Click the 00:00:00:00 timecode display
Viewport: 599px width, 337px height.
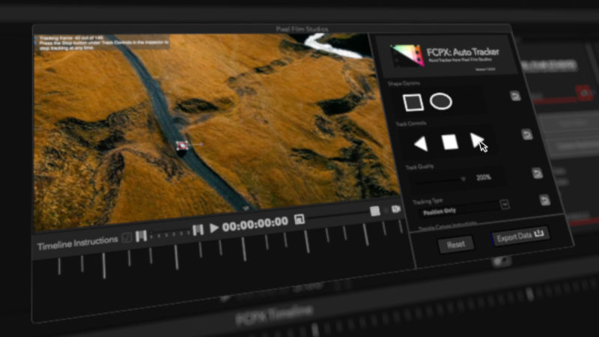[255, 224]
